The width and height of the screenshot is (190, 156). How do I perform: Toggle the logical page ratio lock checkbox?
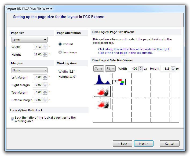12,119
